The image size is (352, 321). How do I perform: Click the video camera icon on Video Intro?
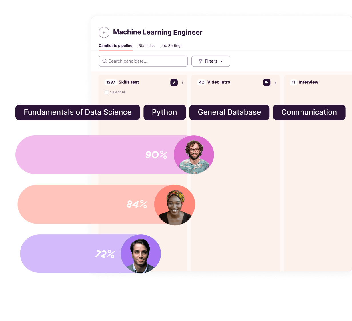(267, 82)
